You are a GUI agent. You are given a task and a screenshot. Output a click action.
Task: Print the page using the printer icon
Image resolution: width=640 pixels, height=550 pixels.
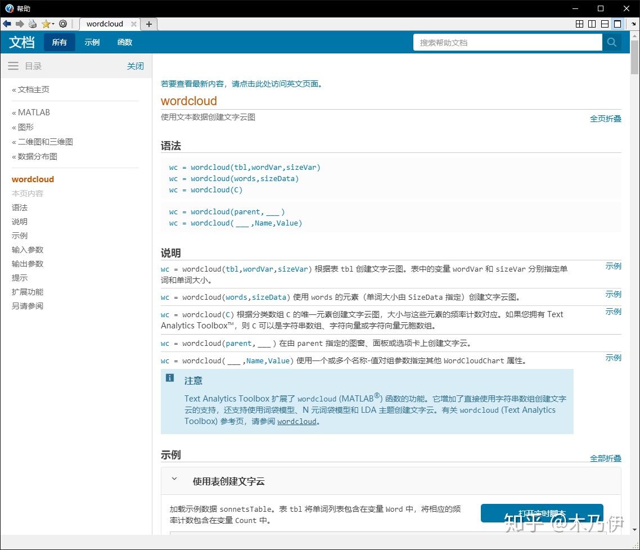(33, 24)
